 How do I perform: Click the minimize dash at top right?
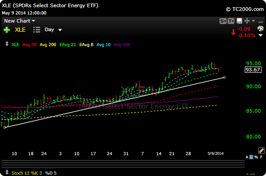(x=261, y=22)
